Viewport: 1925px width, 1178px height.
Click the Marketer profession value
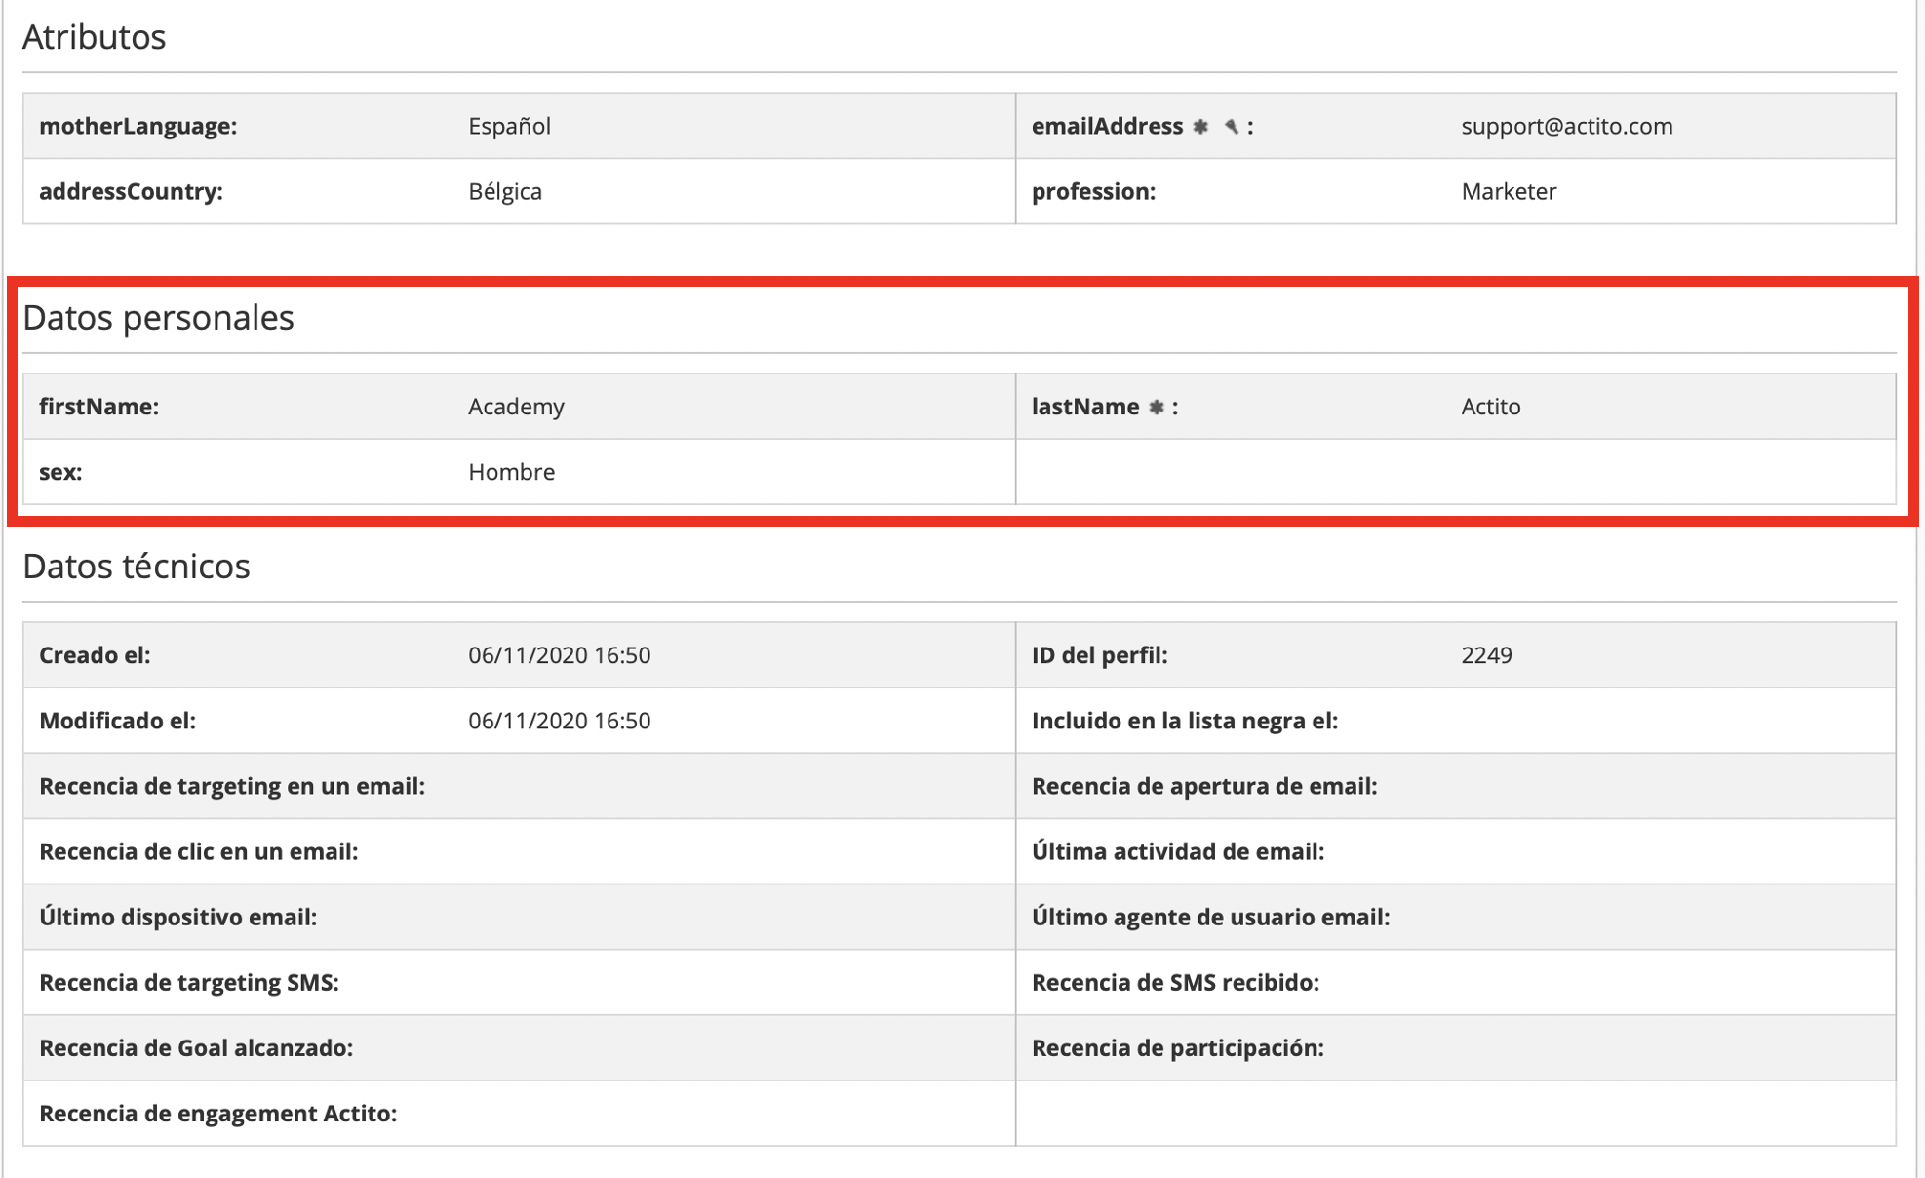tap(1508, 192)
